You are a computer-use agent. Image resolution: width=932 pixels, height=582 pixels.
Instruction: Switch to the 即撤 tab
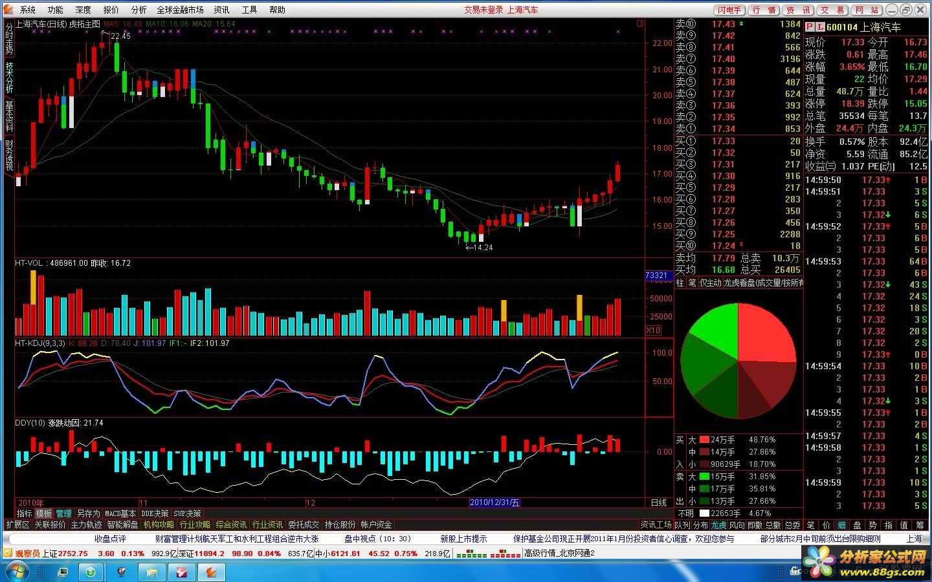tap(755, 525)
